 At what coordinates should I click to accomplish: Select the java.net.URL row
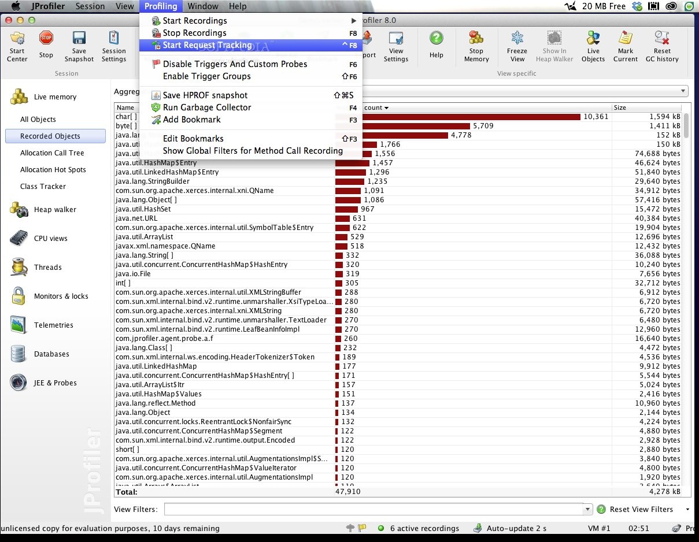(398, 218)
